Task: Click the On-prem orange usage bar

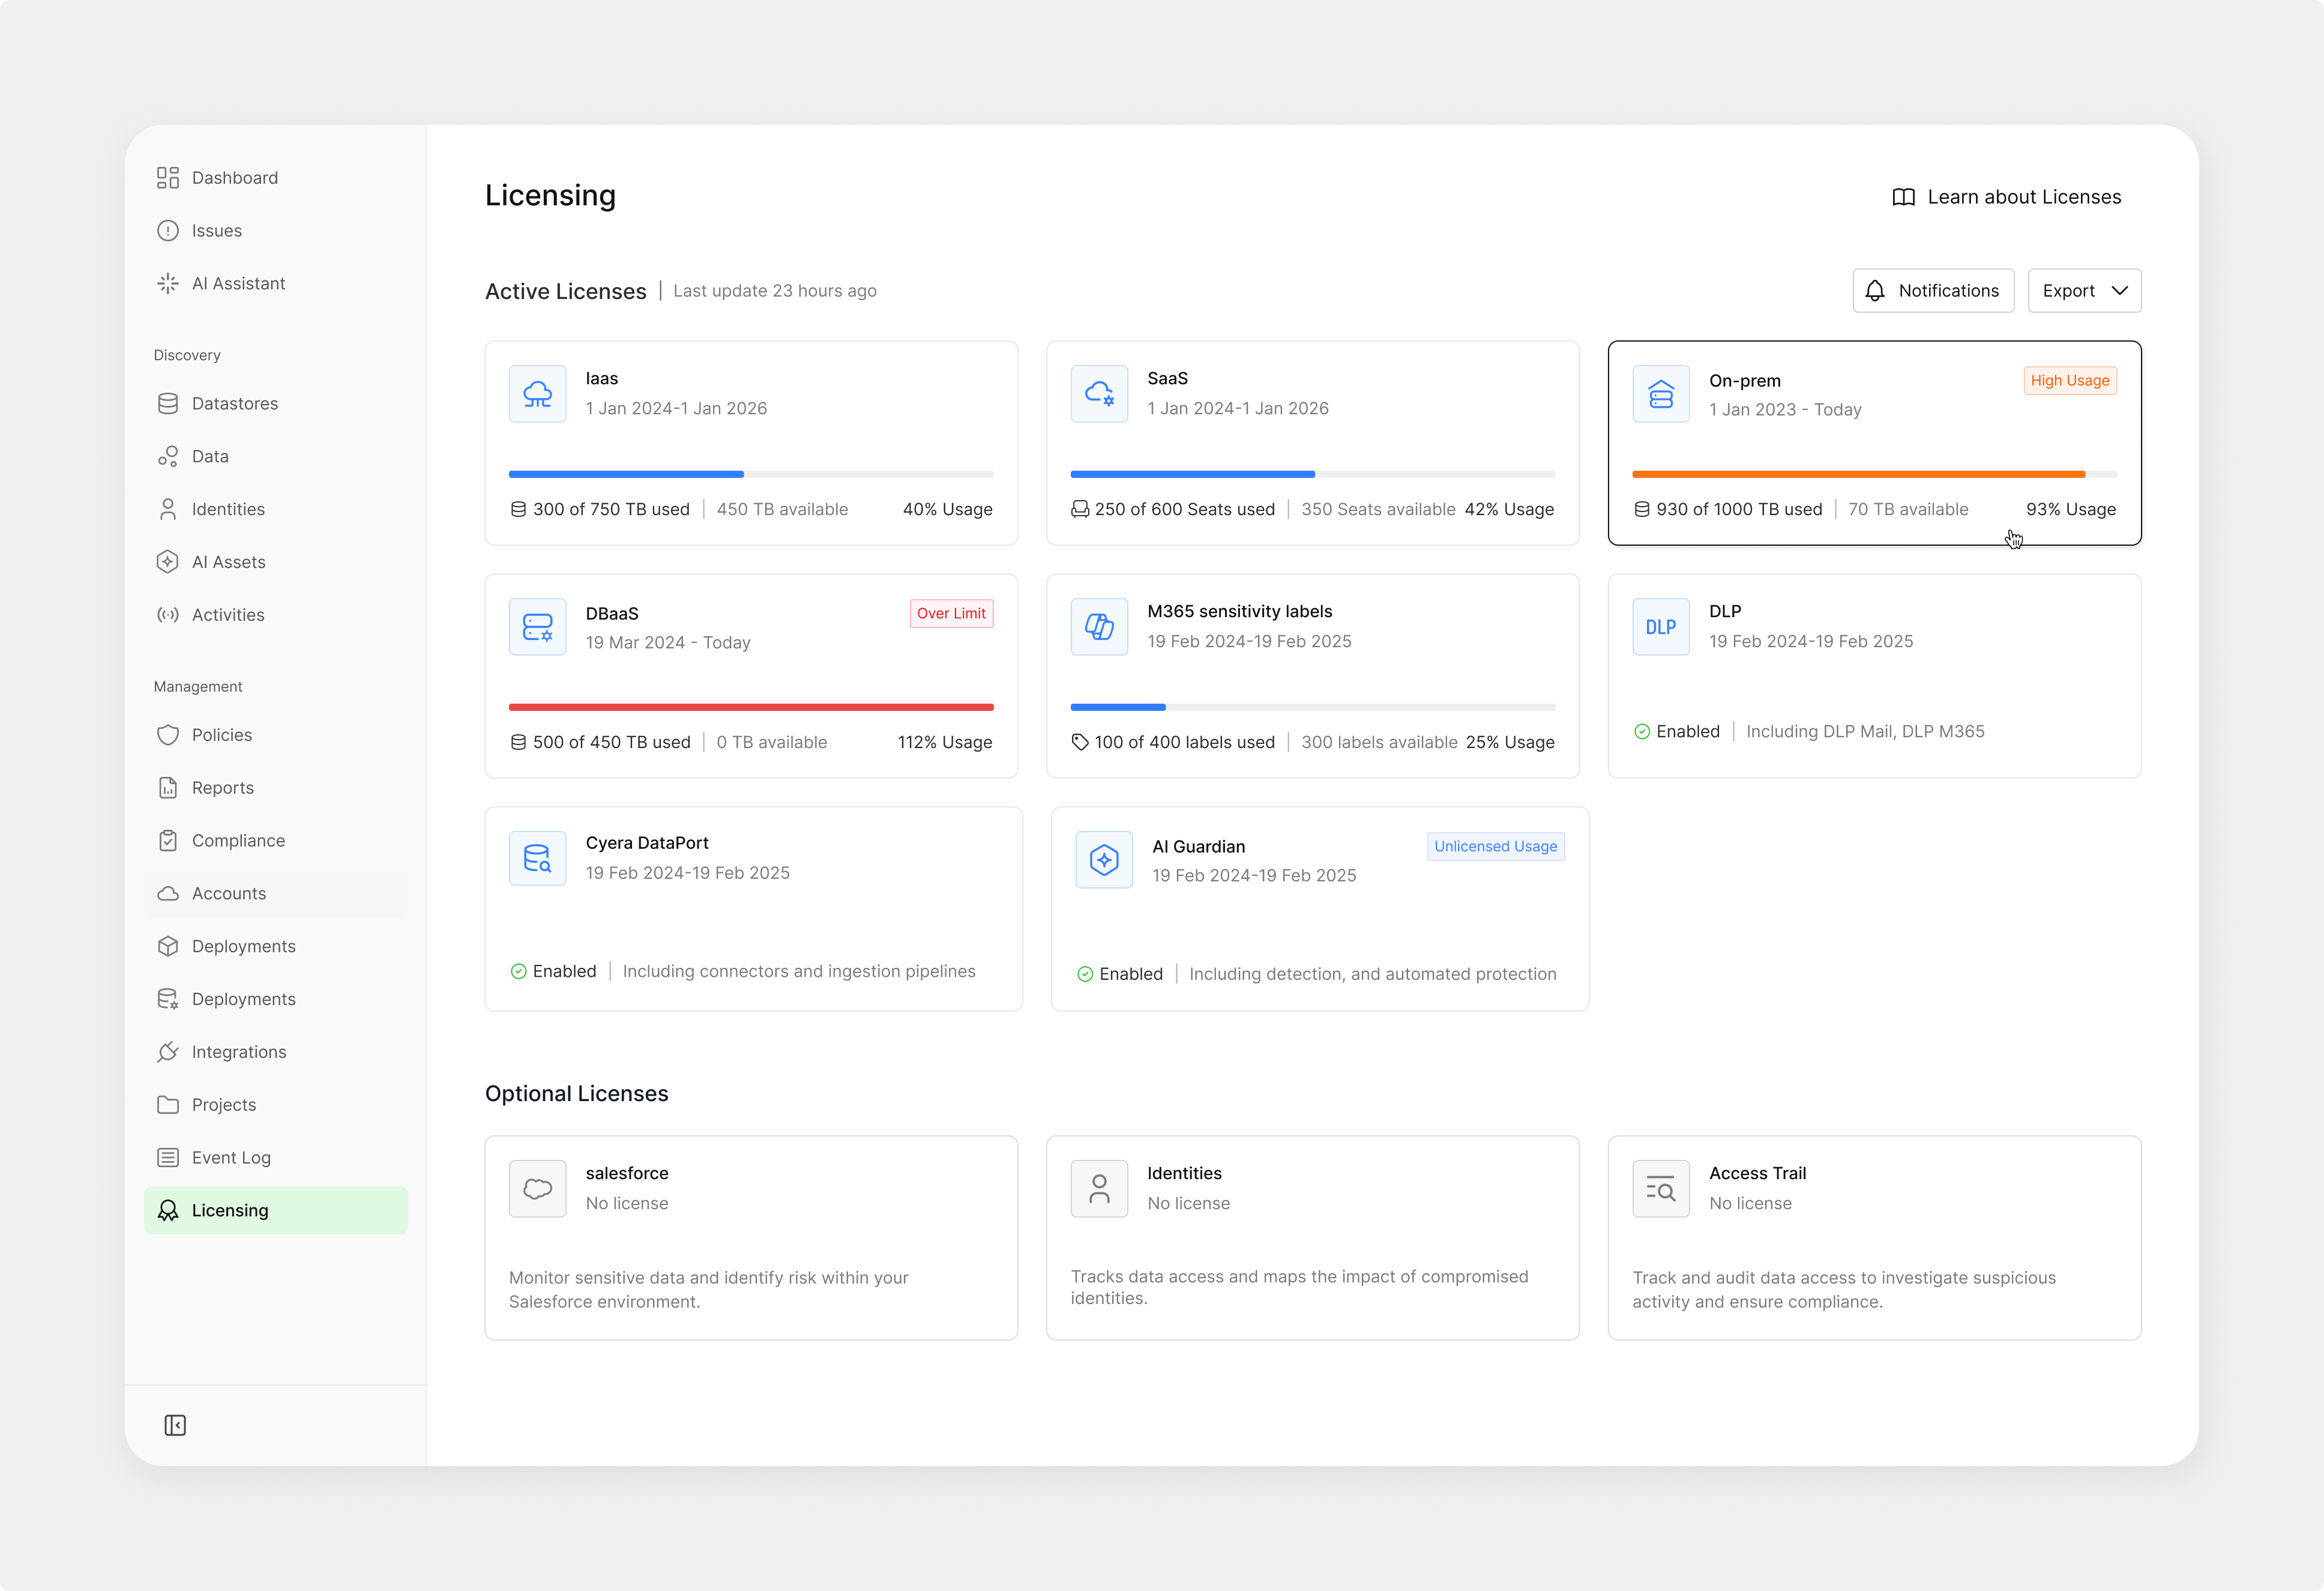Action: (1874, 474)
